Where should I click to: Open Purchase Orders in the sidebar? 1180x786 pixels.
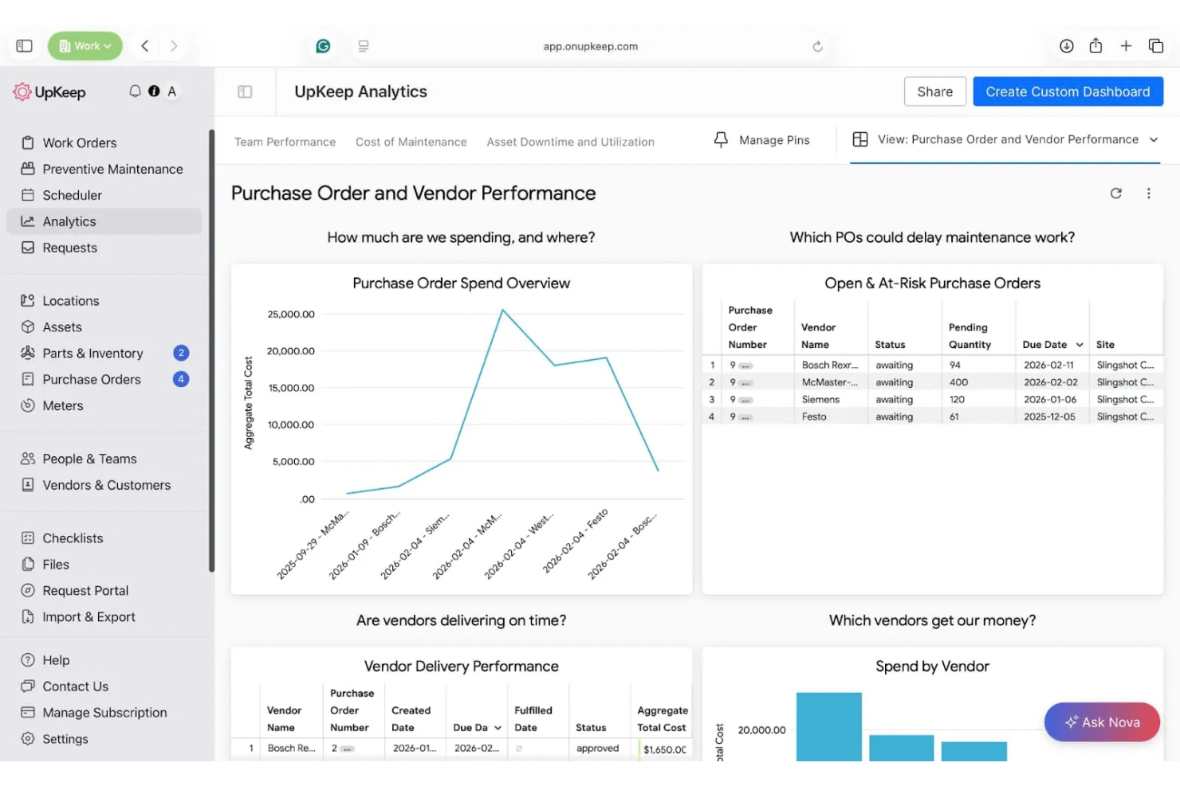(x=104, y=379)
